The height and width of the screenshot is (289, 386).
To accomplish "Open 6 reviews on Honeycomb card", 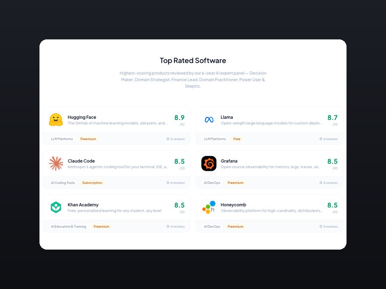I will coord(329,226).
